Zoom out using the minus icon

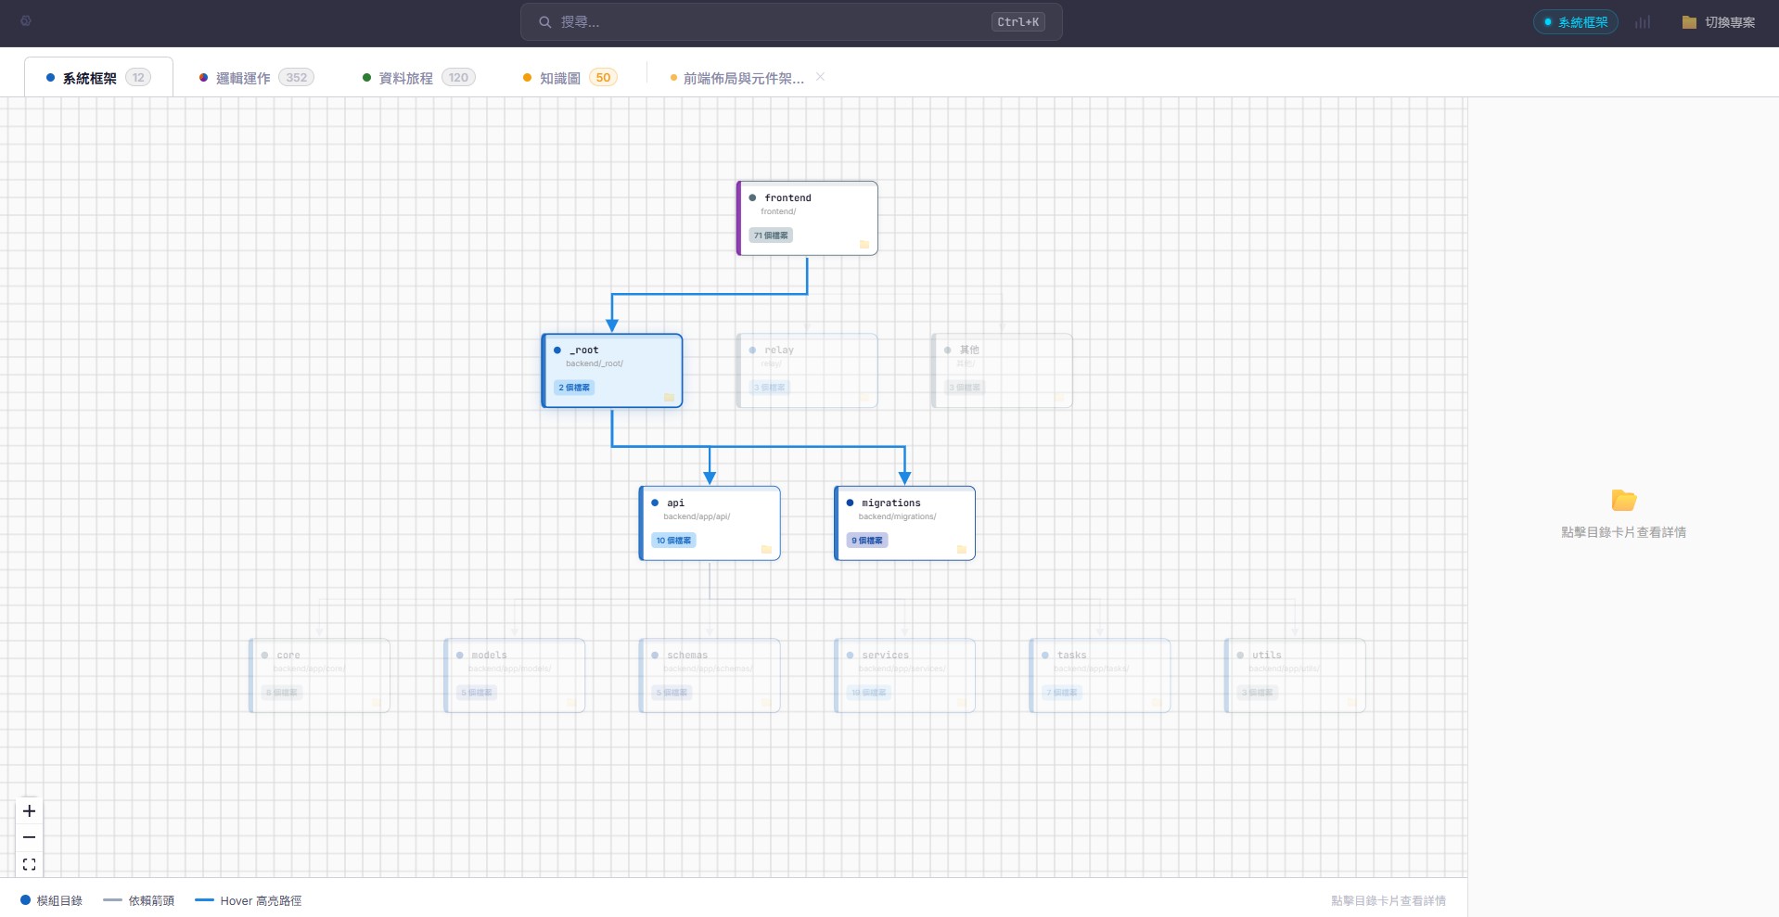29,837
